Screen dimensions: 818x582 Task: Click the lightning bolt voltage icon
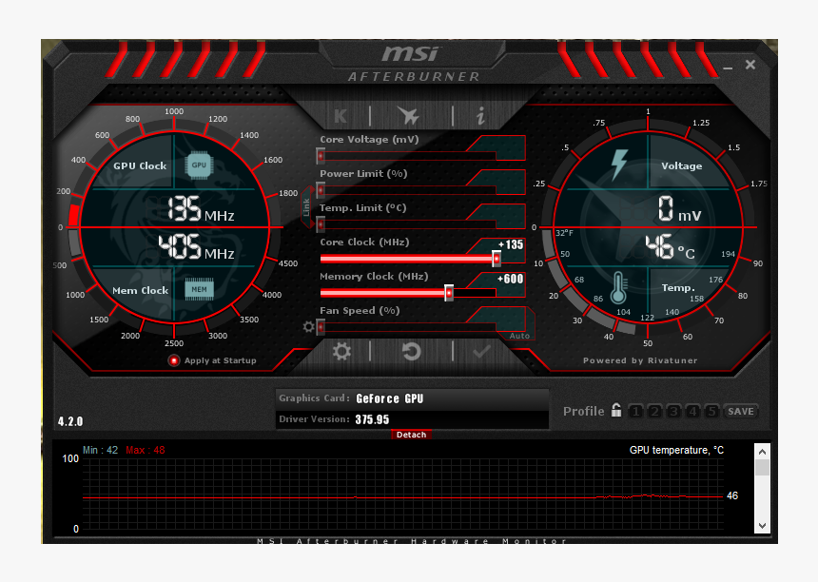point(619,165)
